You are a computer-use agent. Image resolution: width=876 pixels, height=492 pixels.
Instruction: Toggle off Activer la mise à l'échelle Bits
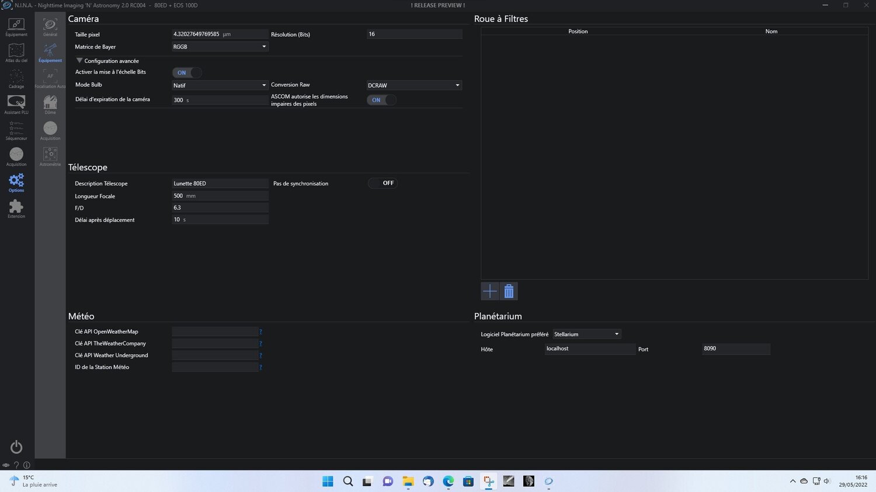tap(187, 72)
